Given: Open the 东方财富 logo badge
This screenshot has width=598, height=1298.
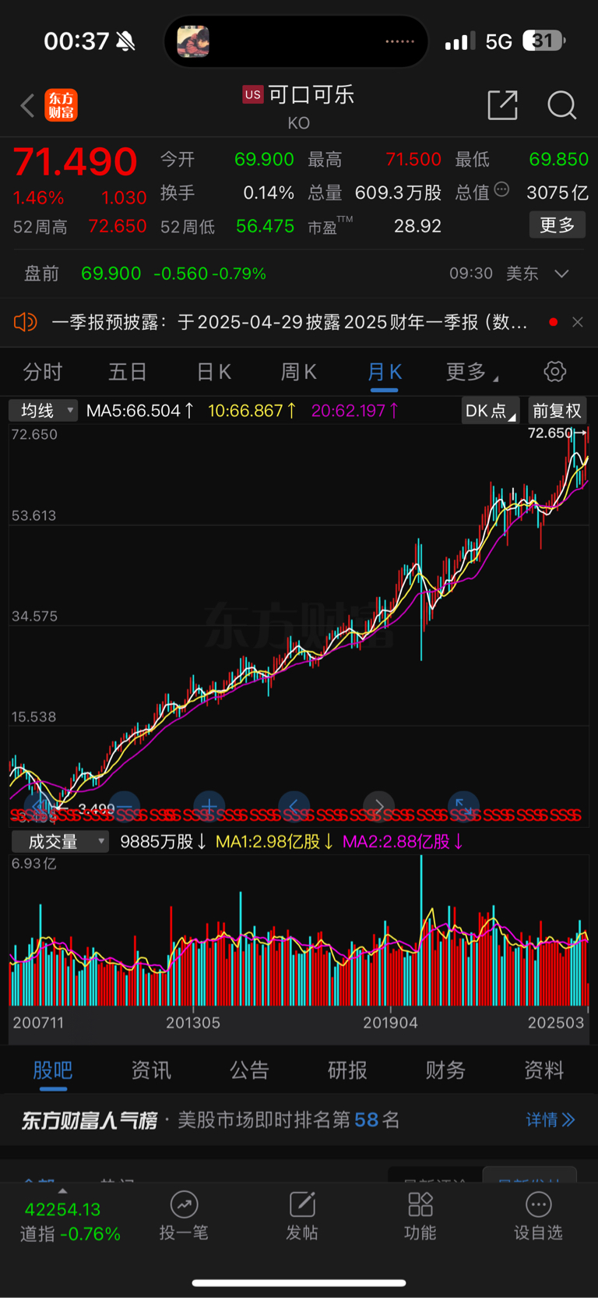Looking at the screenshot, I should pyautogui.click(x=61, y=105).
